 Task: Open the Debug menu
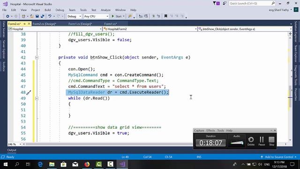tap(60, 10)
